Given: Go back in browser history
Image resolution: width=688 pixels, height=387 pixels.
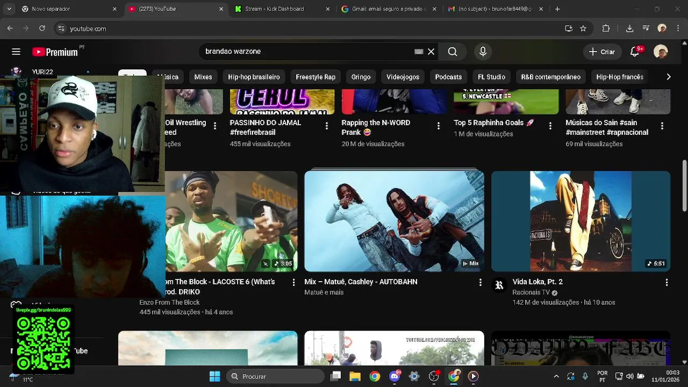Looking at the screenshot, I should click(10, 28).
